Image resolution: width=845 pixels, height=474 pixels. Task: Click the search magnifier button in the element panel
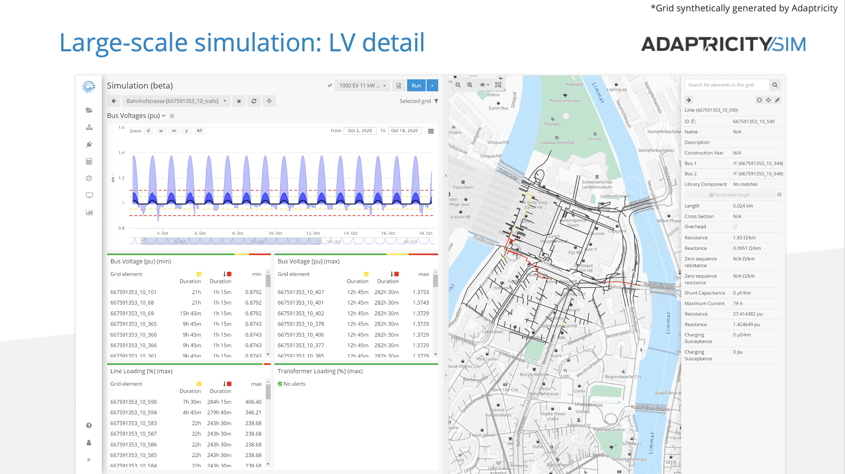tap(775, 85)
